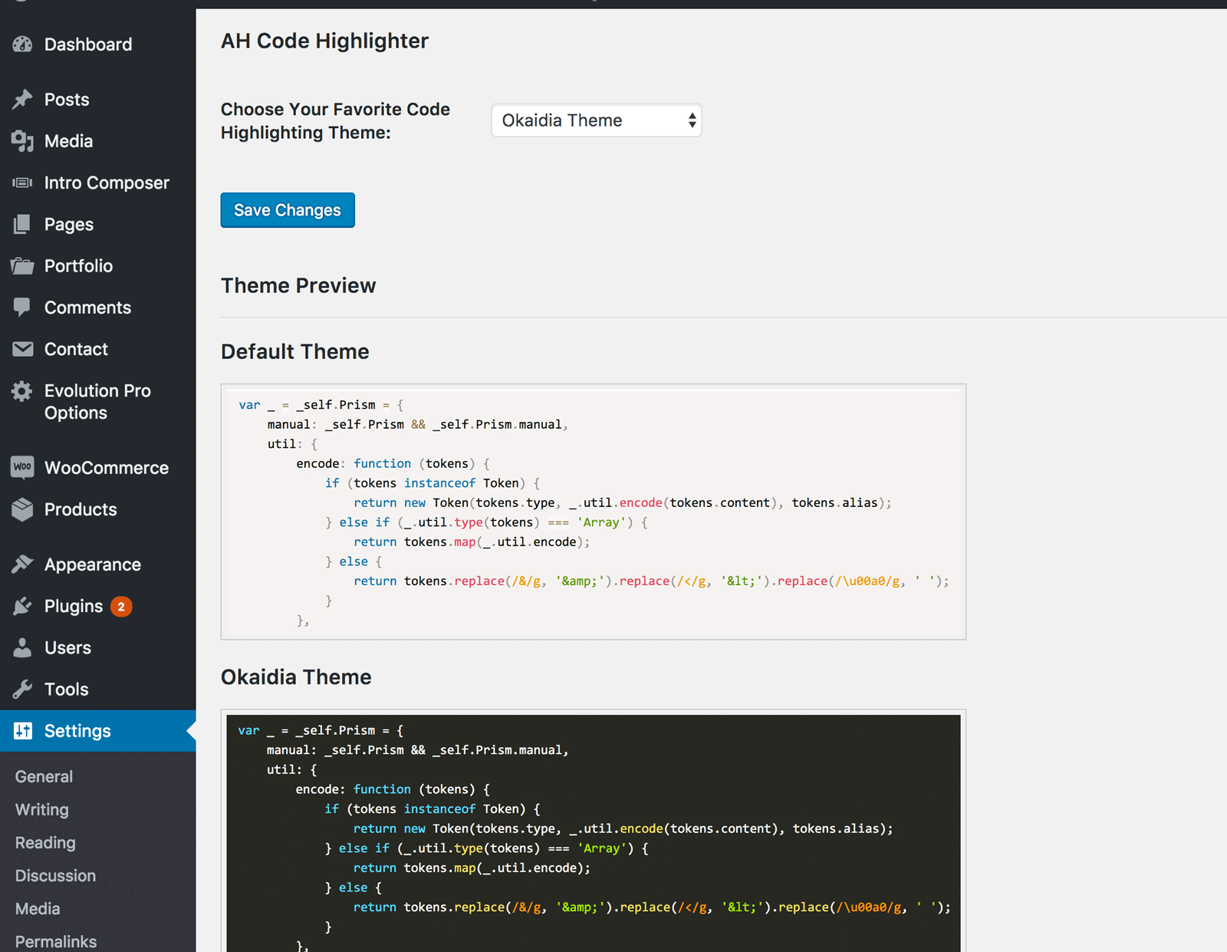Click the Comments speech bubble icon

22,308
